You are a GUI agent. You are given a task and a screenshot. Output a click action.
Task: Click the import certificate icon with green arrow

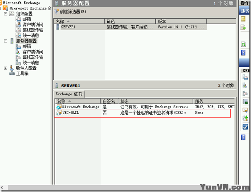(245, 118)
